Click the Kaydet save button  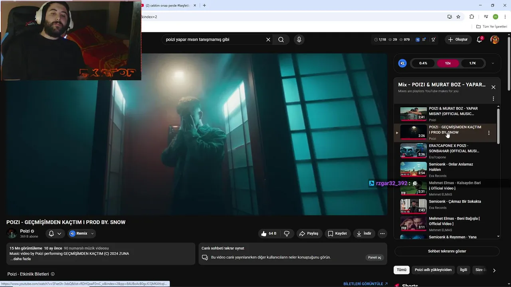coord(337,234)
